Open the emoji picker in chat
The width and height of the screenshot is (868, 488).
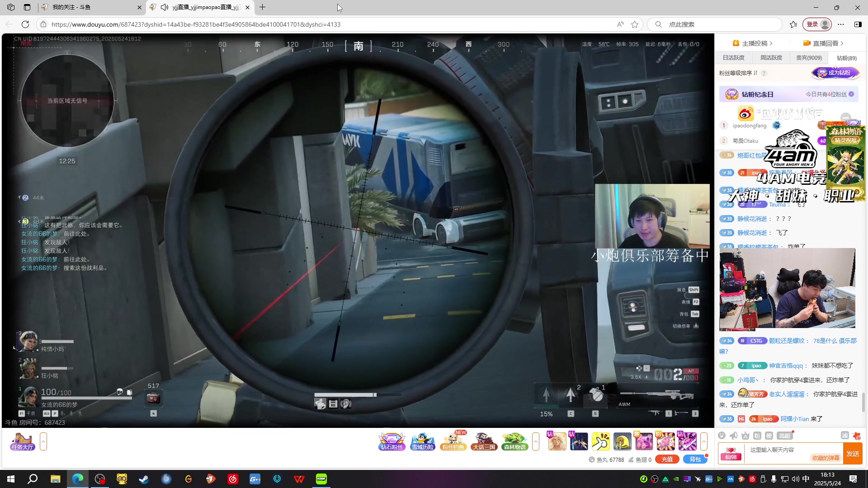(x=722, y=436)
